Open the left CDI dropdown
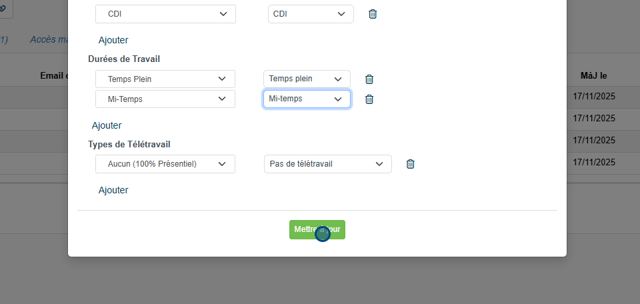Screen dimensions: 640x304 tap(165, 14)
